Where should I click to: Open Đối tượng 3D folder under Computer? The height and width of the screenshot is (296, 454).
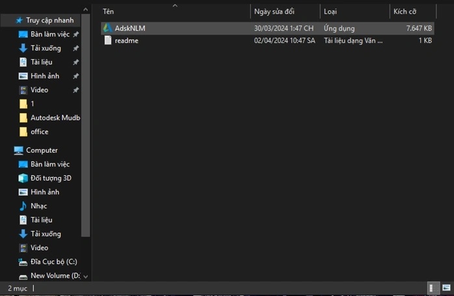tap(51, 178)
